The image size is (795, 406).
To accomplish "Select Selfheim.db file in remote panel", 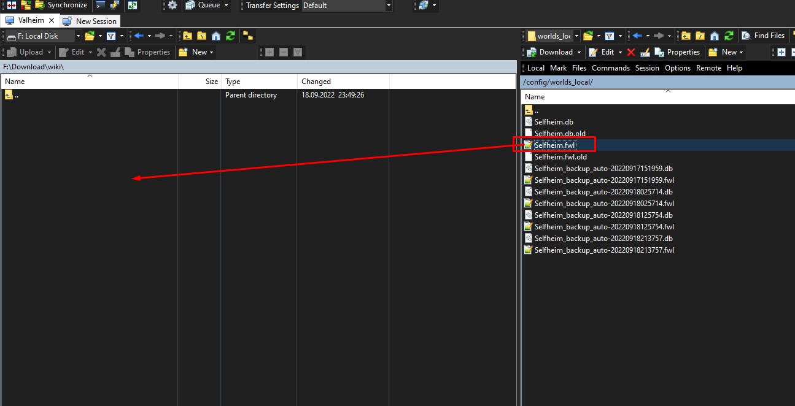I will [x=554, y=122].
